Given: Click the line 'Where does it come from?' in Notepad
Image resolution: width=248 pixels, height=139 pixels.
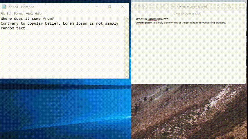Looking at the screenshot, I should click(27, 19).
